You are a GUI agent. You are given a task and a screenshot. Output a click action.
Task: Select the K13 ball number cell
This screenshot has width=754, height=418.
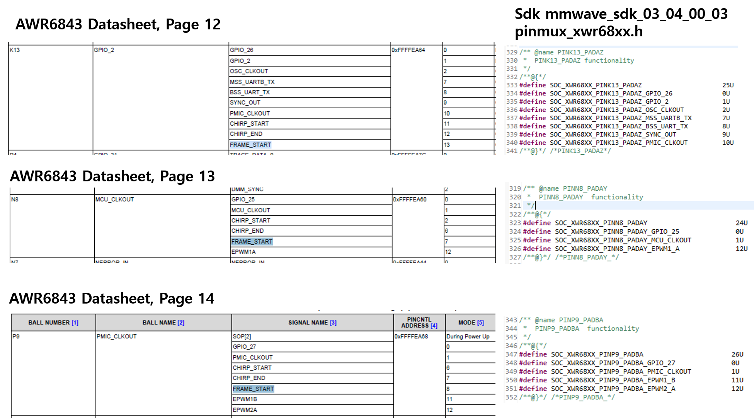click(x=51, y=98)
